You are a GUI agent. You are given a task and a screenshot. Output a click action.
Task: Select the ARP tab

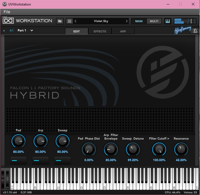pos(123,31)
